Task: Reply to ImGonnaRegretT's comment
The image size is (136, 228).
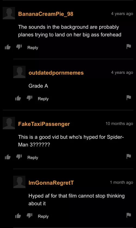Action: pos(43,216)
